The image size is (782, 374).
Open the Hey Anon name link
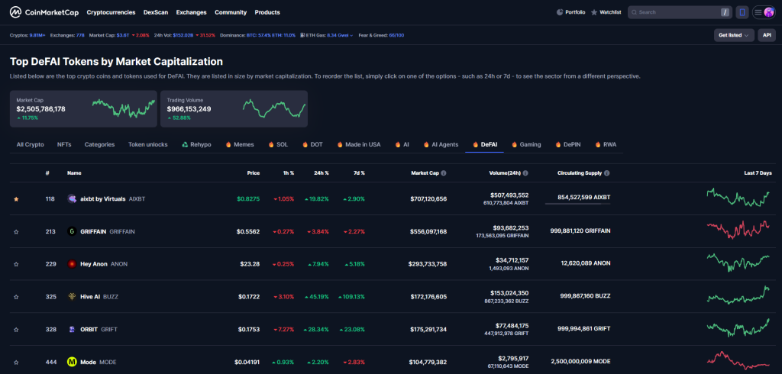tap(94, 264)
